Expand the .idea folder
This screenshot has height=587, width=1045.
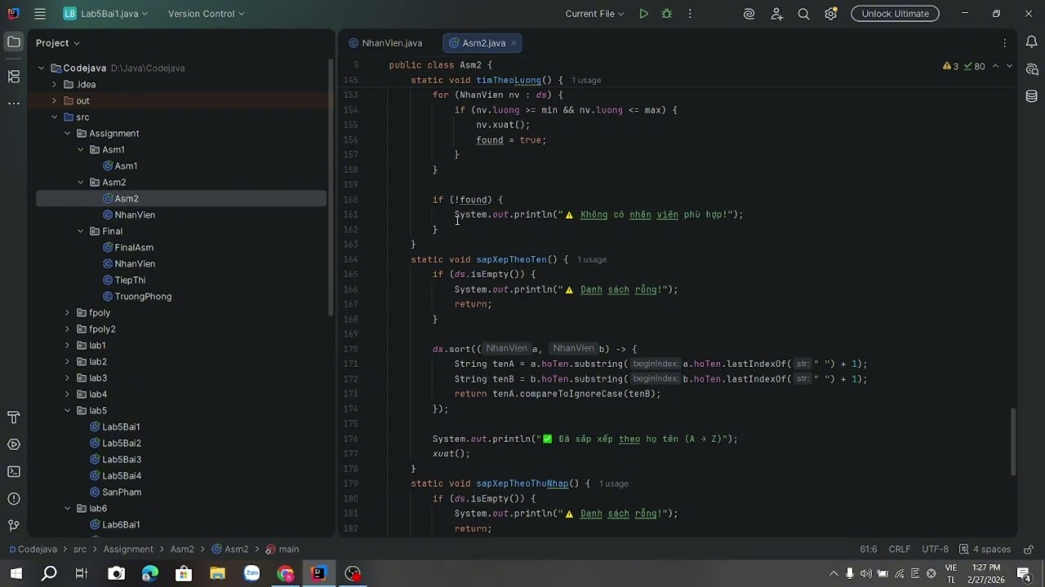pyautogui.click(x=55, y=85)
